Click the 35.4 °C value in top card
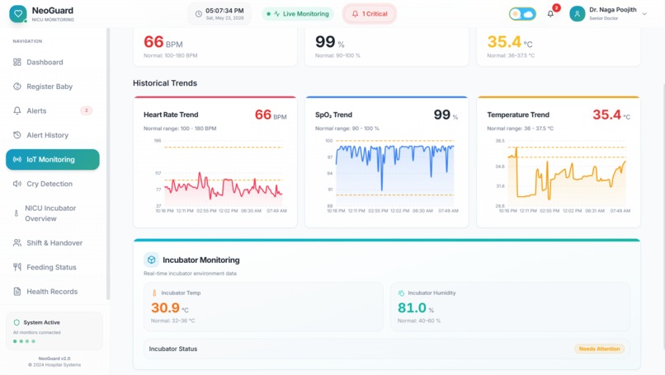This screenshot has height=375, width=665. [509, 42]
